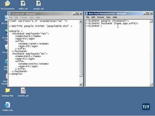Image resolution: width=155 pixels, height=116 pixels.
Task: Close the people.xml Notepad window
Action: click(x=81, y=14)
